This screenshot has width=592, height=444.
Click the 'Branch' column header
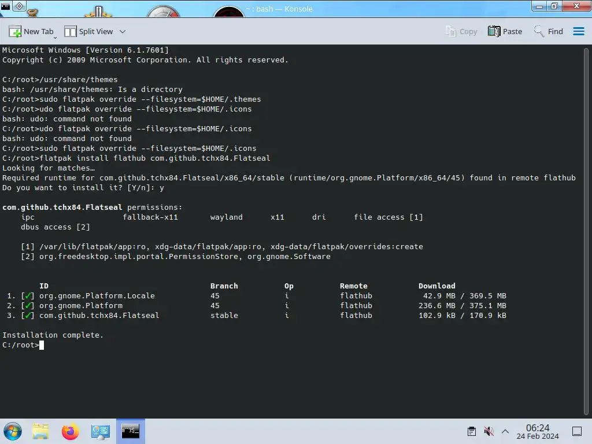pyautogui.click(x=224, y=286)
